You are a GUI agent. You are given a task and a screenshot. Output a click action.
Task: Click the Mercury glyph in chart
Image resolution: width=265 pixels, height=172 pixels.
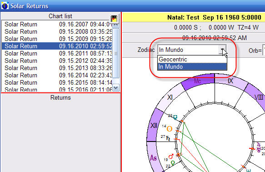pos(175,117)
